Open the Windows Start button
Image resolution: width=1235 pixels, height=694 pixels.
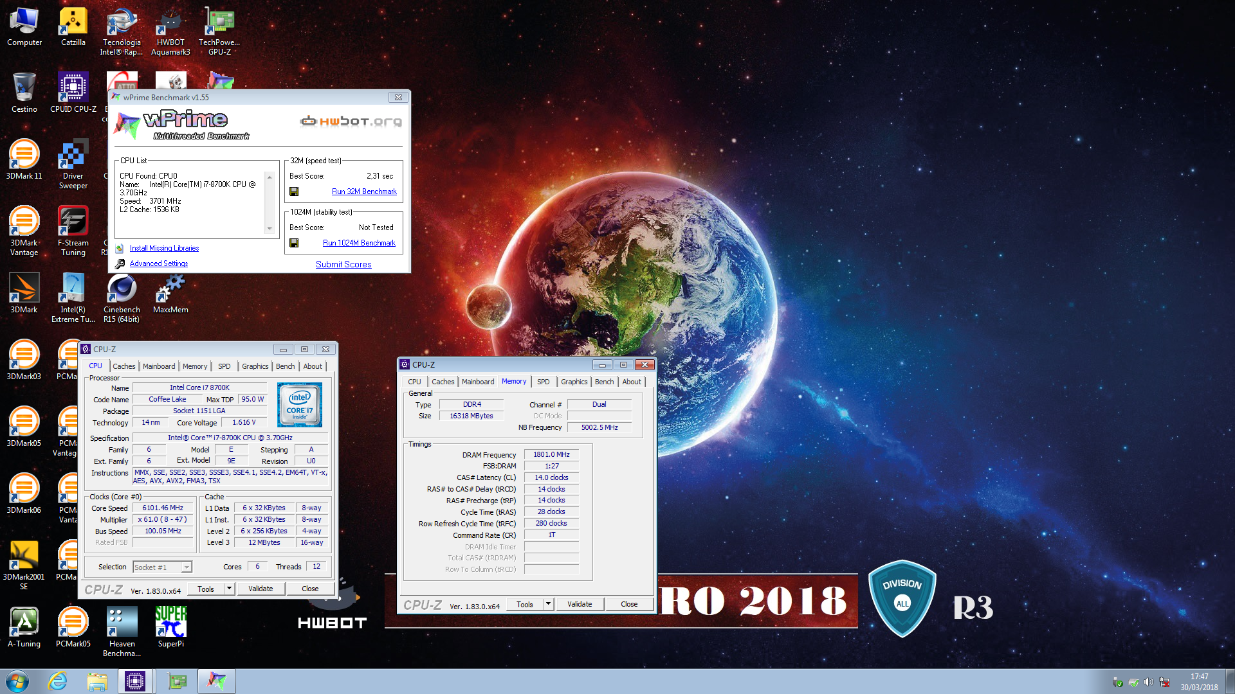tap(17, 681)
